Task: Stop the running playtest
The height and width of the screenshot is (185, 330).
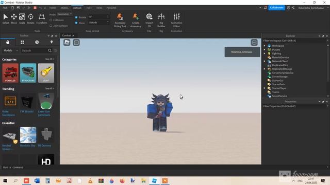Action: point(35,8)
